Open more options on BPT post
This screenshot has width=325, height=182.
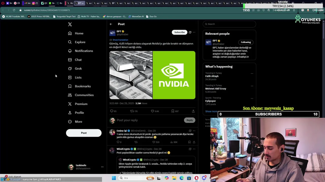(194, 32)
